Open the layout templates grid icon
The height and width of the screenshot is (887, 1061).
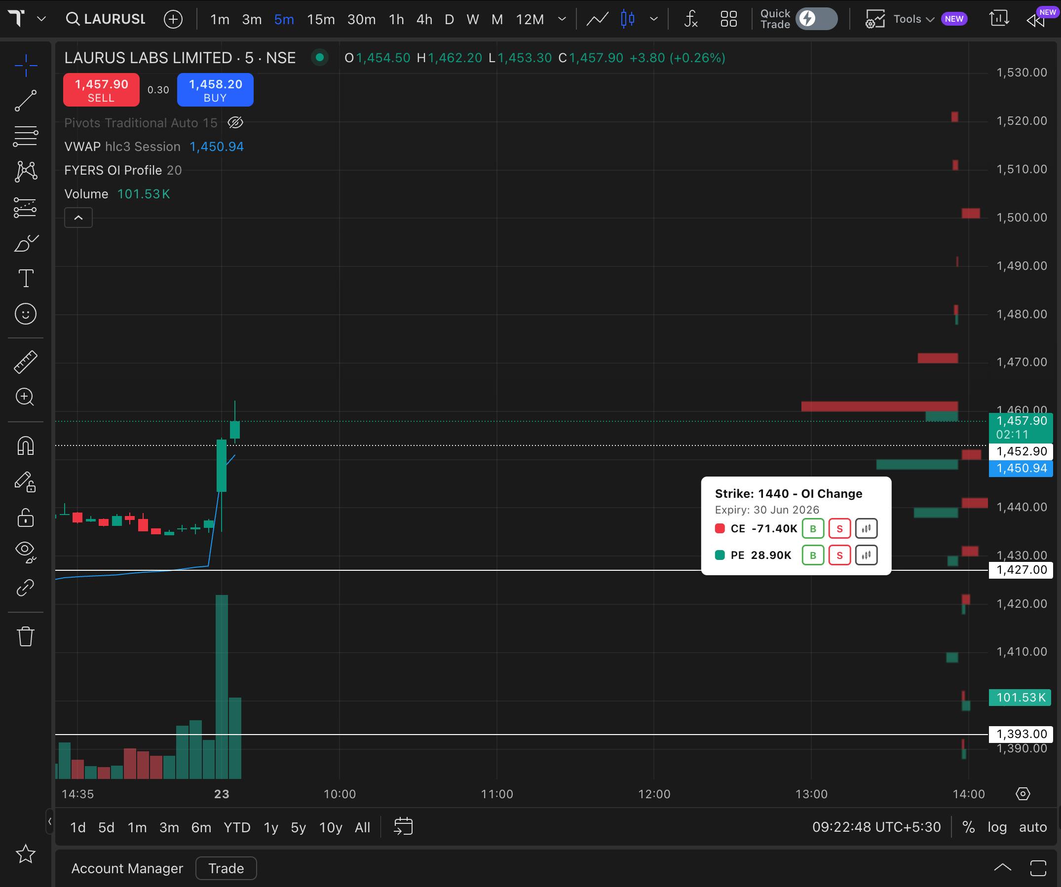(x=728, y=19)
